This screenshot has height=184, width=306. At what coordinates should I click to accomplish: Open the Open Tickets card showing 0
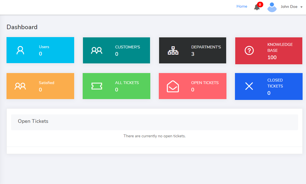click(192, 86)
